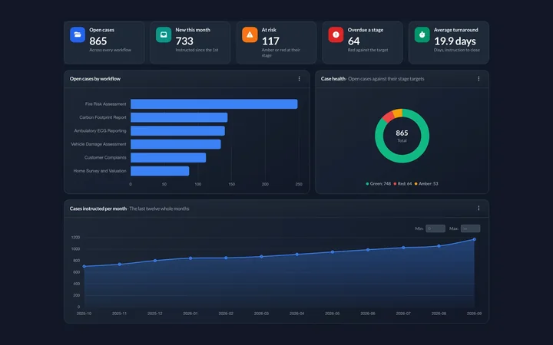Screen dimensions: 553x345
Task: Click the Vehicle Damage Assessment axis label
Action: (98, 144)
